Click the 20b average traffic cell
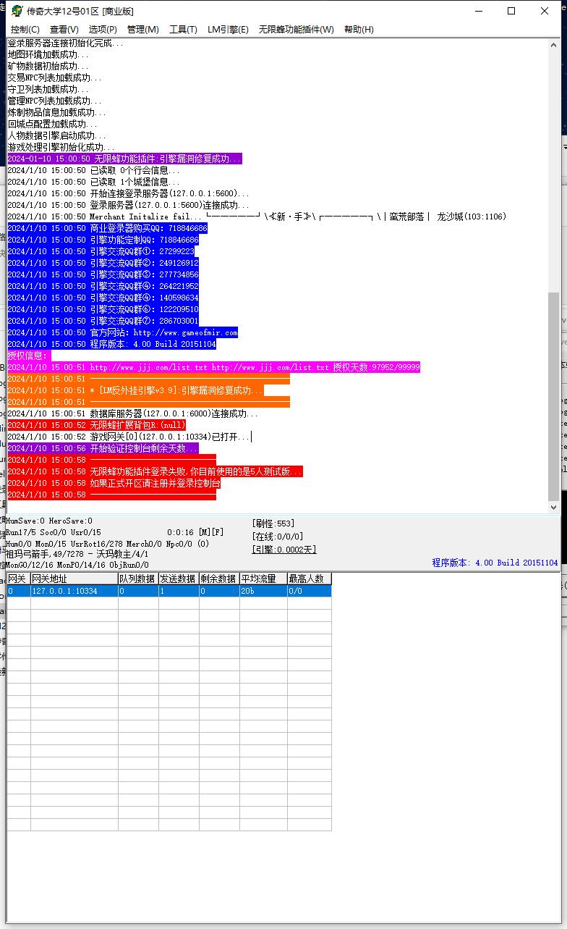The height and width of the screenshot is (929, 567). tap(263, 591)
